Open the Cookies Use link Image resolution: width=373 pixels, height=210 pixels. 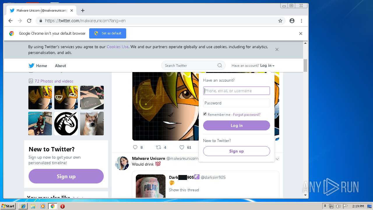pos(117,47)
